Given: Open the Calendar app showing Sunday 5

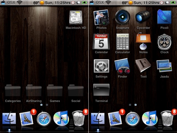Looking at the screenshot, I should [101, 42].
